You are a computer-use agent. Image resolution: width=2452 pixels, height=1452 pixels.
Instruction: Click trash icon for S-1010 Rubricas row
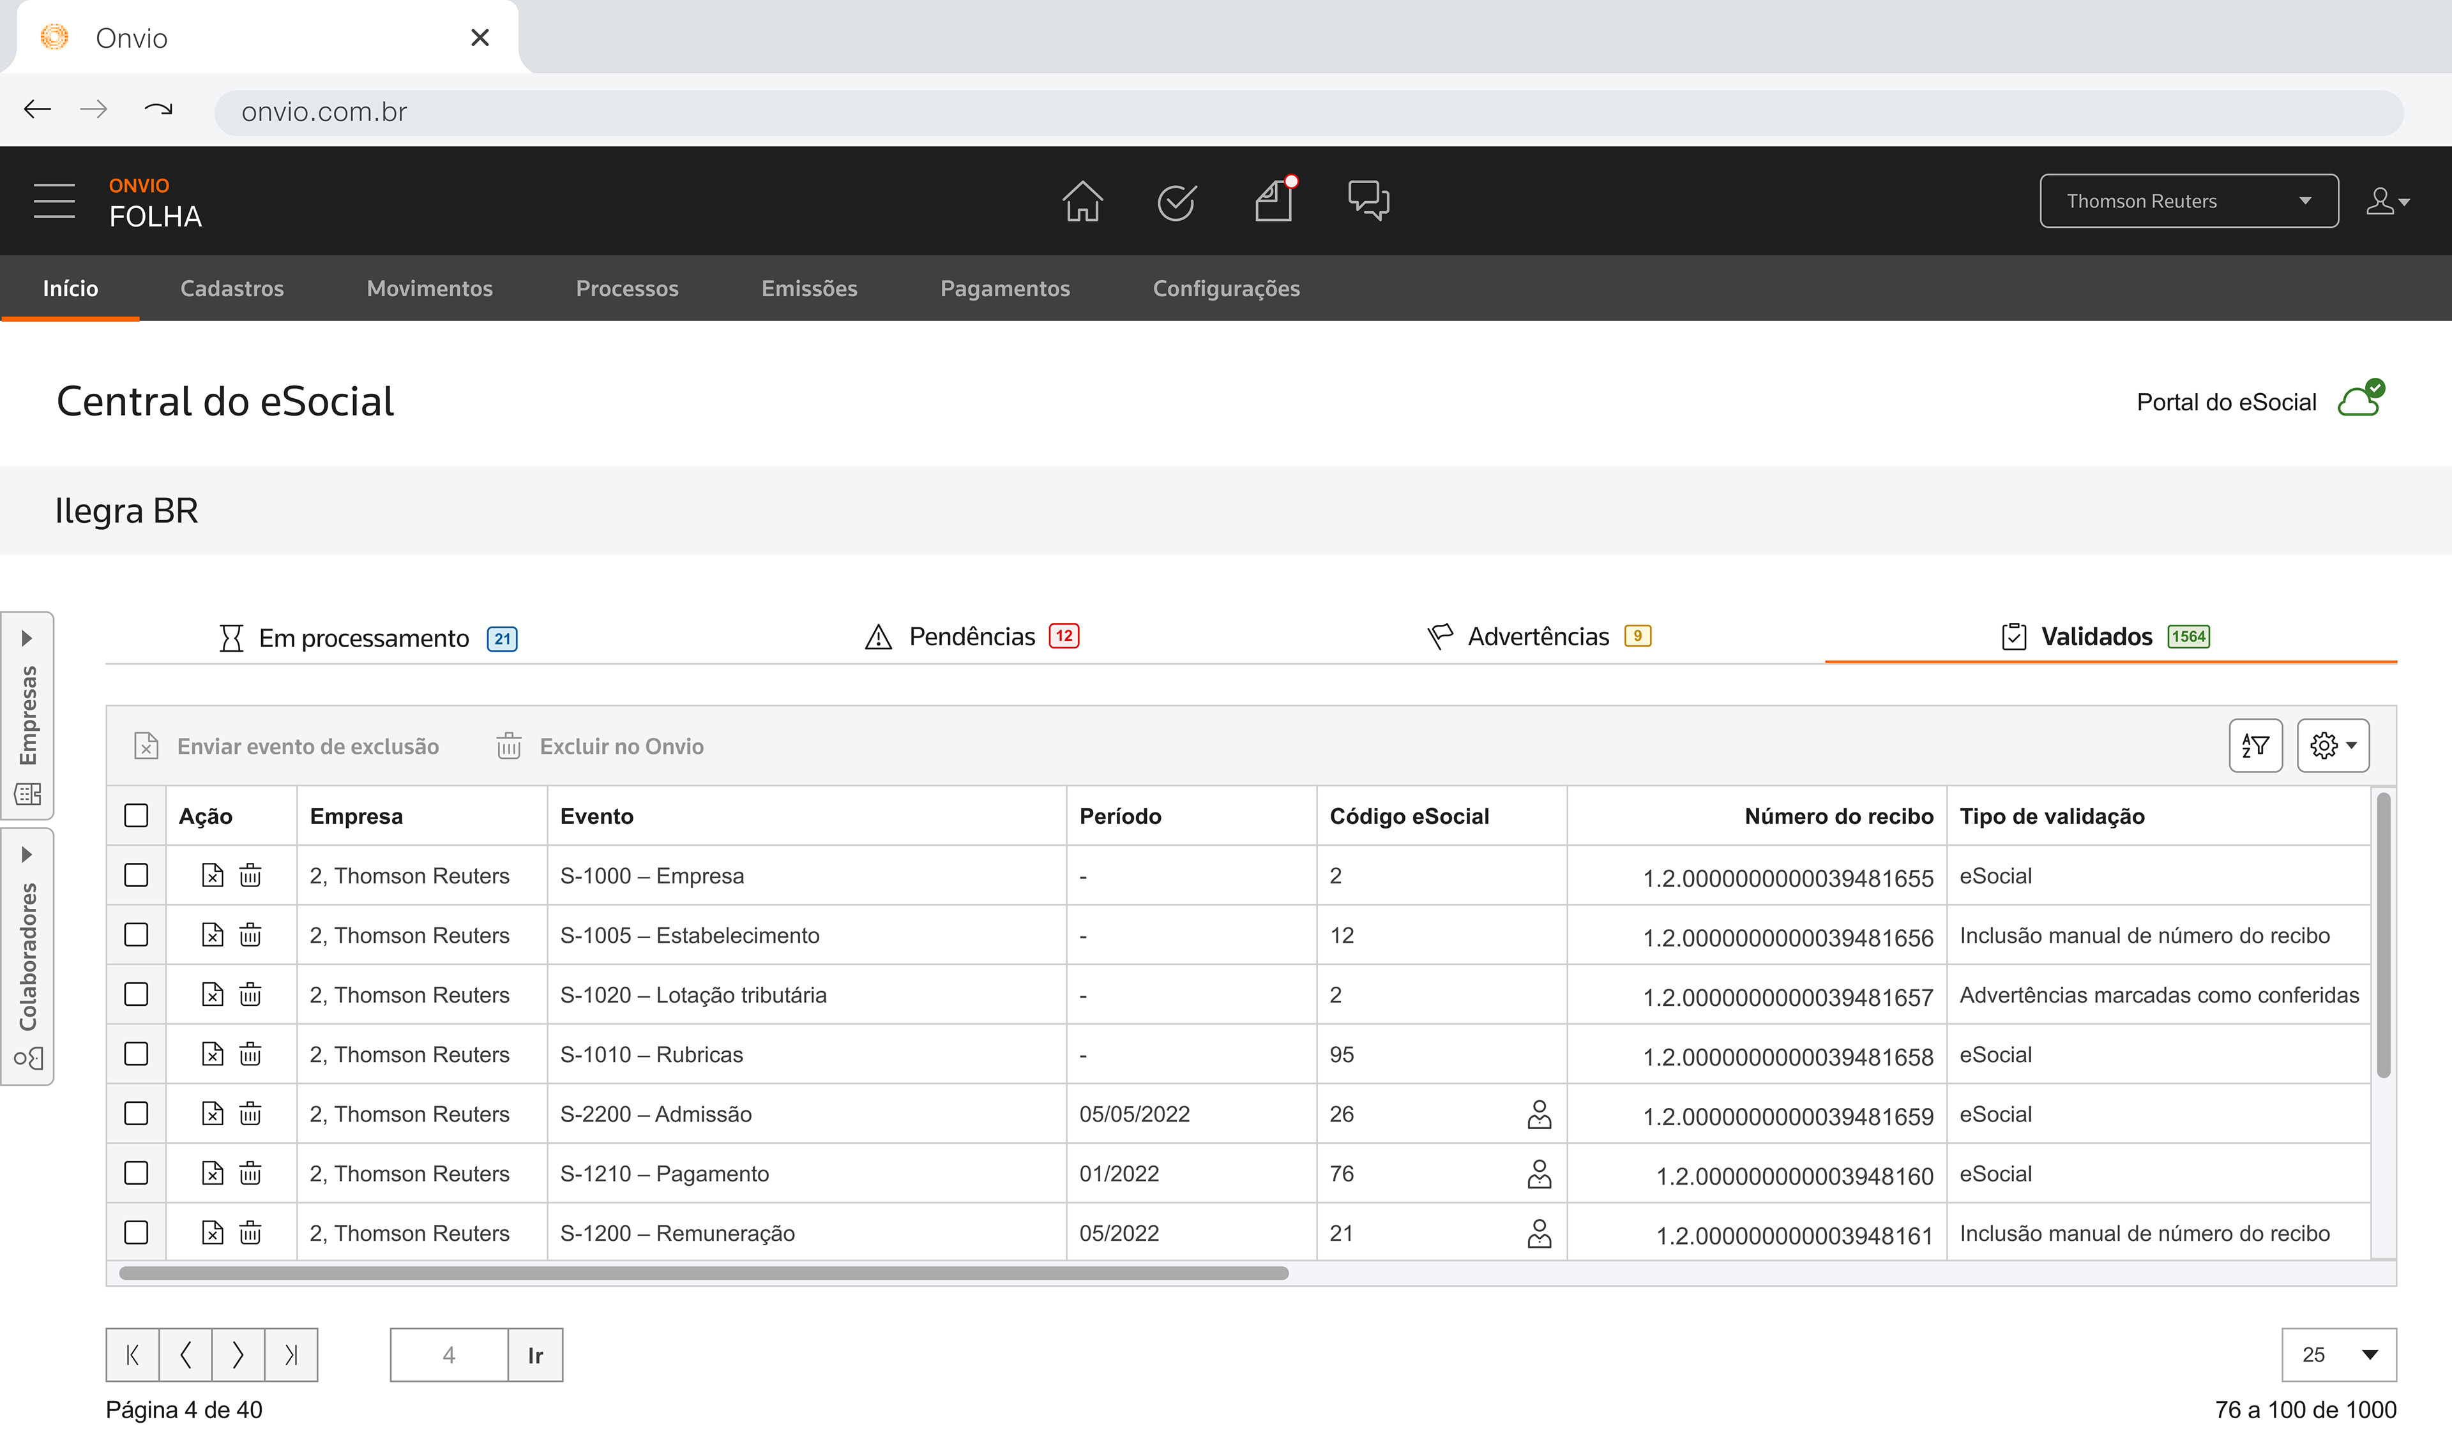[250, 1054]
